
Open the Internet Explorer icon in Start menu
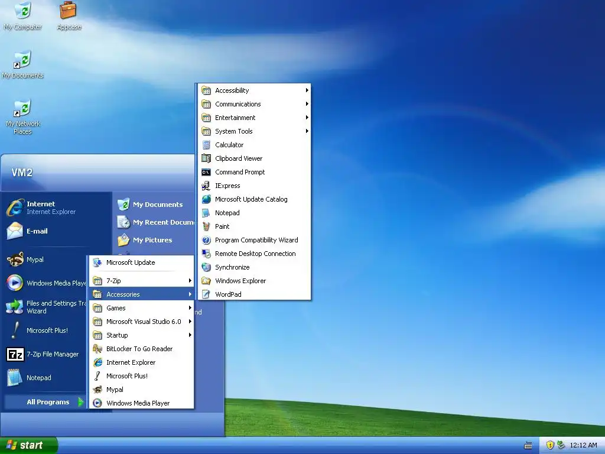(x=15, y=207)
